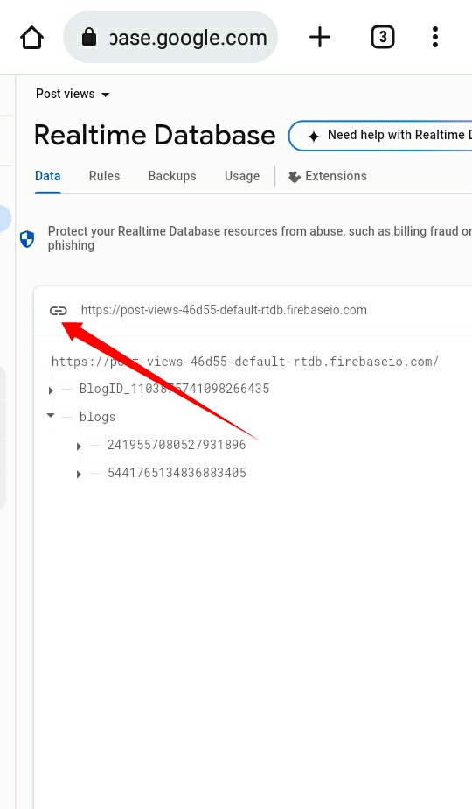
Task: Copy database URL via link icon
Action: point(59,310)
